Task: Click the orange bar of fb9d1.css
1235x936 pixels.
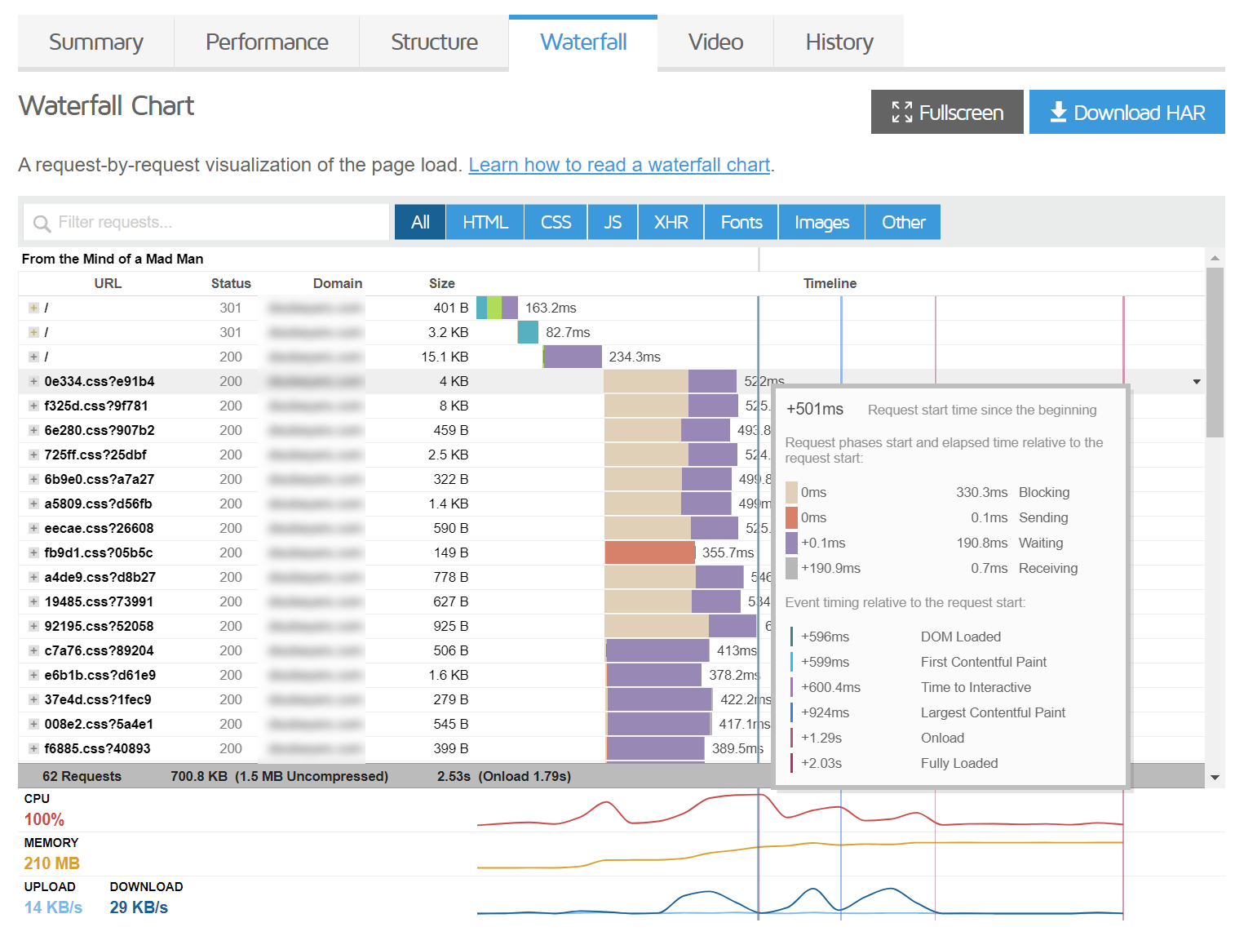Action: (x=649, y=552)
